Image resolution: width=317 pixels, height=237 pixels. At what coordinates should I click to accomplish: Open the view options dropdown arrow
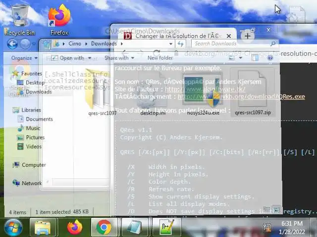(x=241, y=58)
